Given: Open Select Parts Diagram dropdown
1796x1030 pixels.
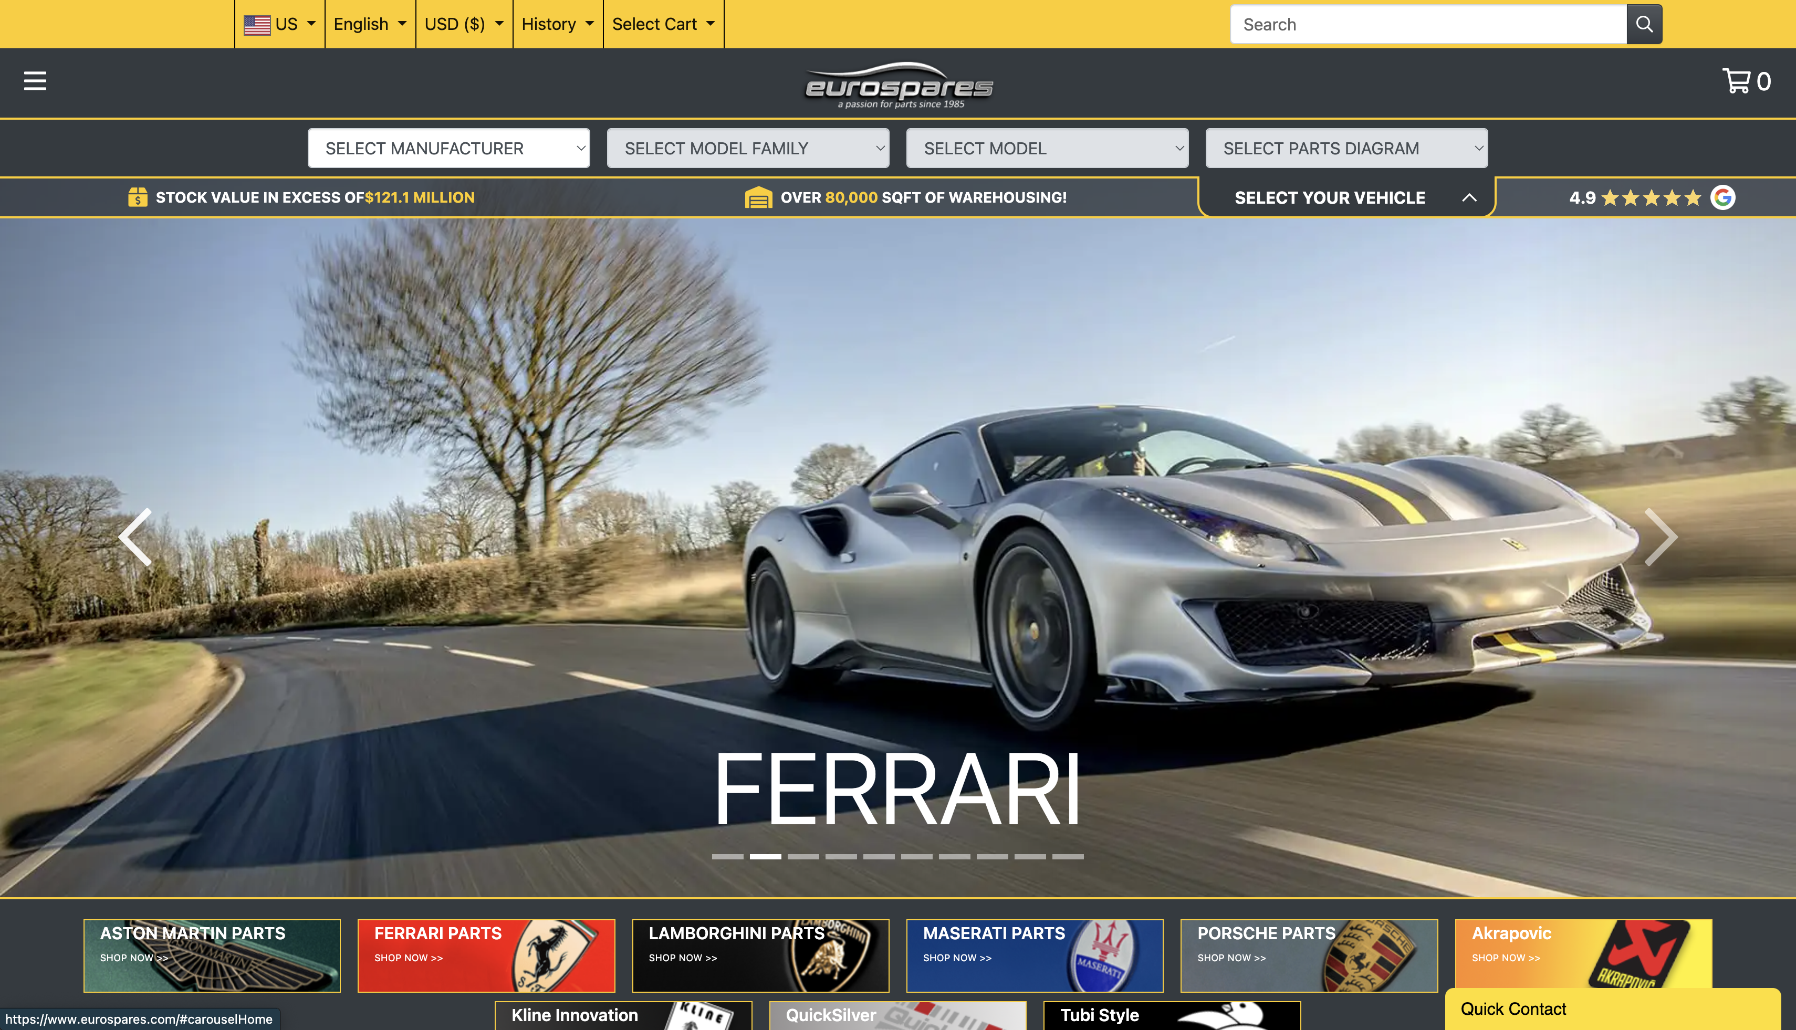Looking at the screenshot, I should click(1346, 148).
